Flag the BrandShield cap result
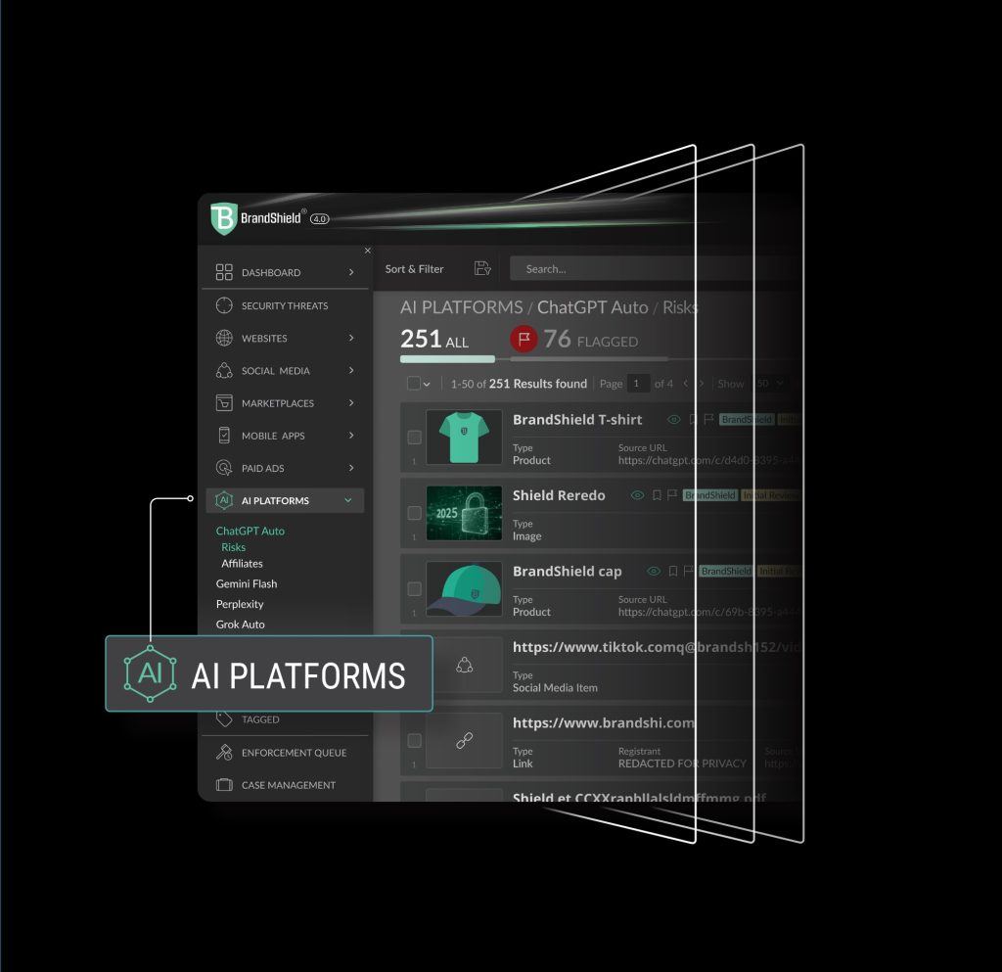 click(x=688, y=571)
